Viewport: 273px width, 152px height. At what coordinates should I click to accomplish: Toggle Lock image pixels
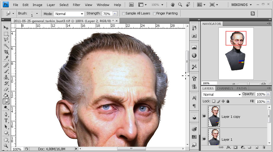click(x=219, y=101)
